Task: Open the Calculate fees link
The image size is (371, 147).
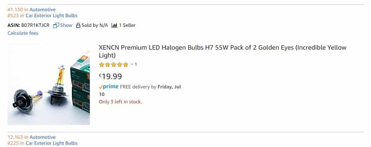Action: pos(23,33)
